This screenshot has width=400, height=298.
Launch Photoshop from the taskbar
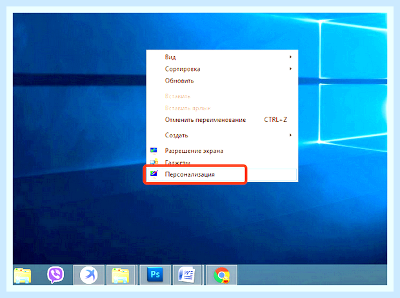[155, 275]
